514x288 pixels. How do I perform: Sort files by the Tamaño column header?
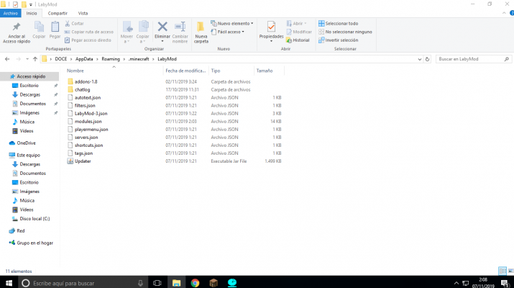click(x=265, y=71)
